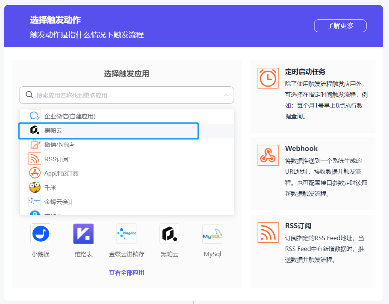This screenshot has width=389, height=304.
Task: Open 维格表 app tile icon
Action: click(x=83, y=234)
